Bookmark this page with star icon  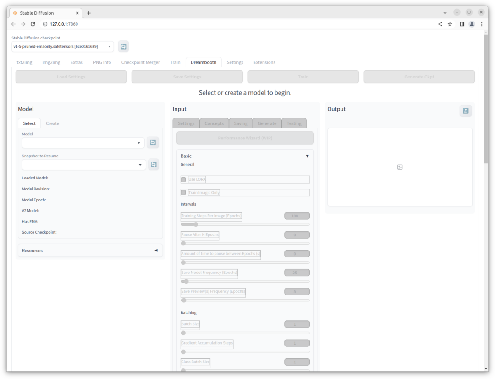click(x=450, y=24)
